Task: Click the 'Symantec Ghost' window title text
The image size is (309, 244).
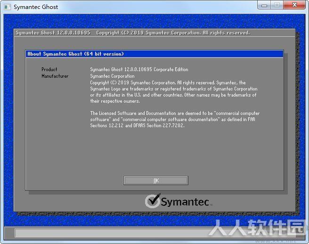Action: [36, 7]
